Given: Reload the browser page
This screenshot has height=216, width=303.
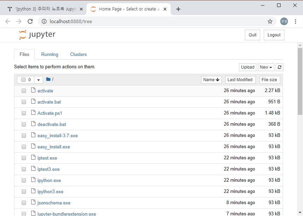Looking at the screenshot, I should coord(30,21).
